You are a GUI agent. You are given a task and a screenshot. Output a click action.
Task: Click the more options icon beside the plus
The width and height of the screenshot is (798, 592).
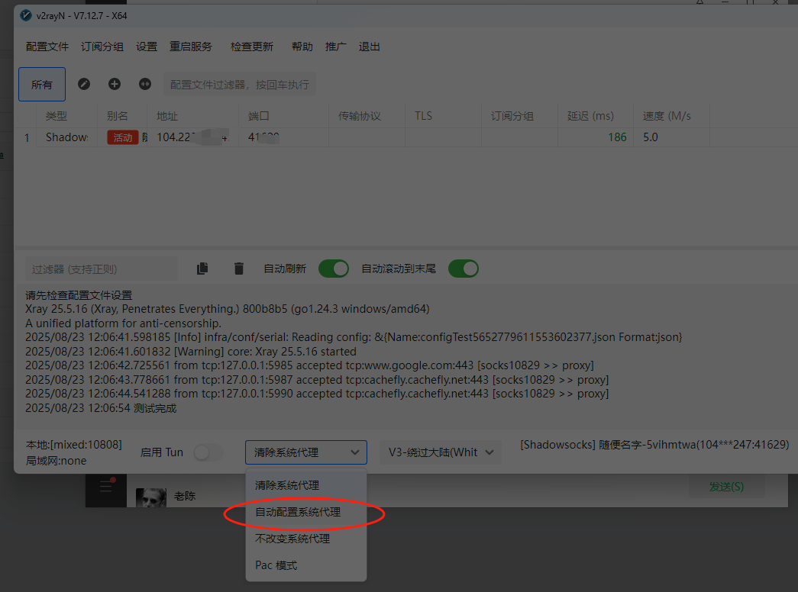145,84
